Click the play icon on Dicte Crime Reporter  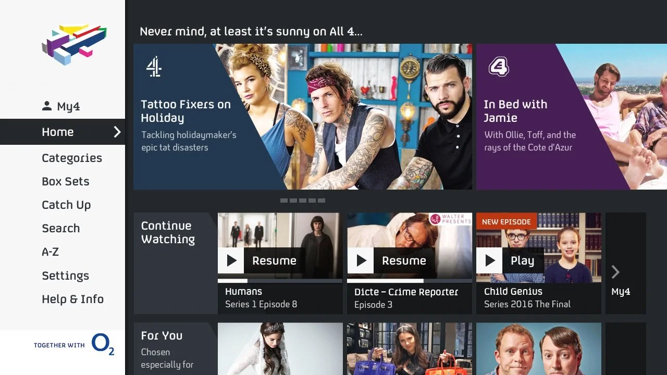click(361, 260)
